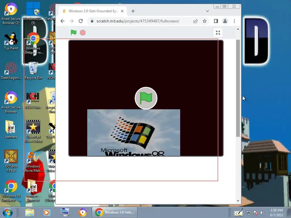Open the Action Center flag tray icon
This screenshot has width=291, height=218.
pyautogui.click(x=255, y=213)
